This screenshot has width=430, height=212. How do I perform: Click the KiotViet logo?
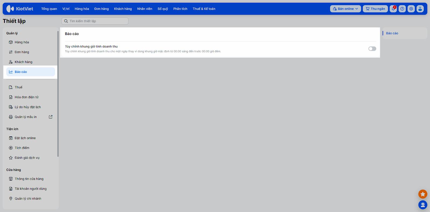[x=20, y=9]
